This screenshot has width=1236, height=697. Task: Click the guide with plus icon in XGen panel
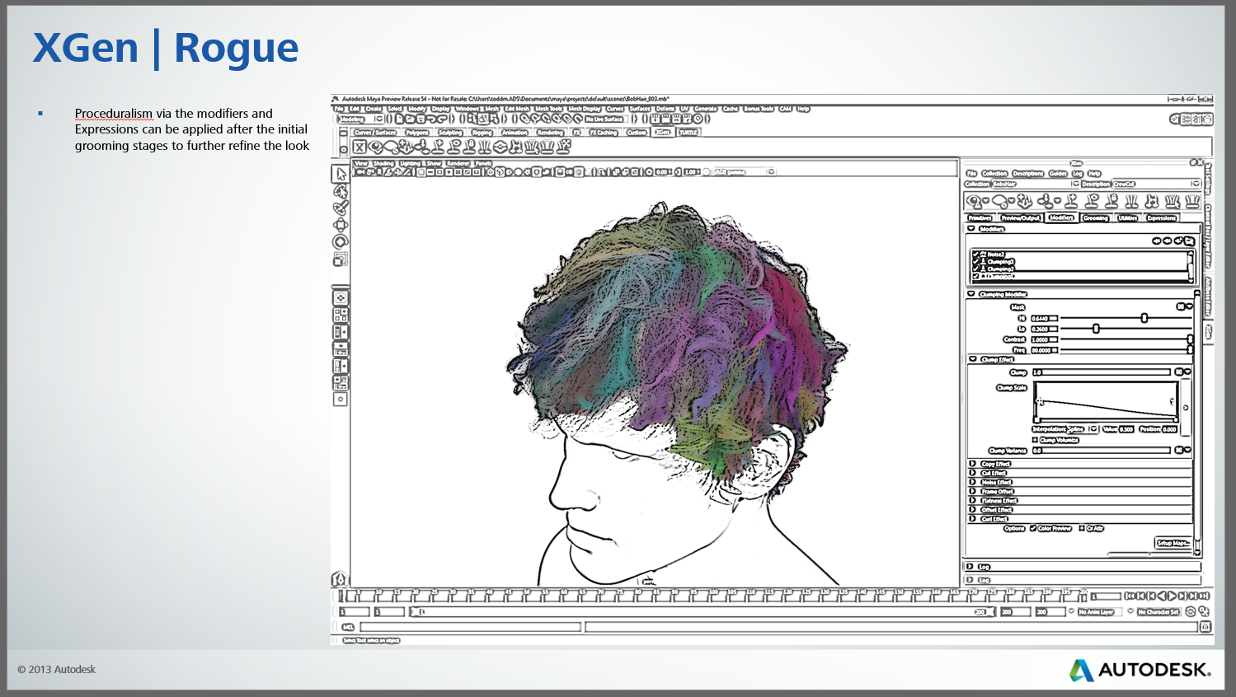pyautogui.click(x=1072, y=201)
